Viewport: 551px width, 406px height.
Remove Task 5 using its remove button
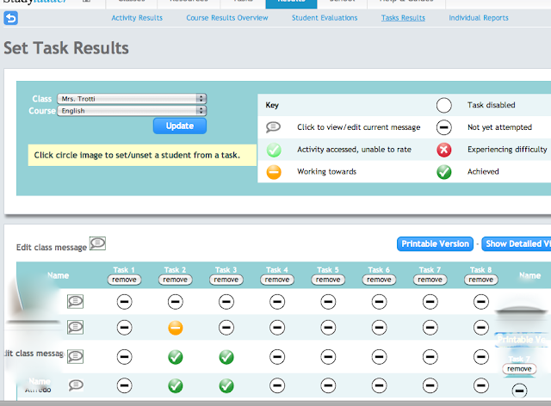coord(328,280)
